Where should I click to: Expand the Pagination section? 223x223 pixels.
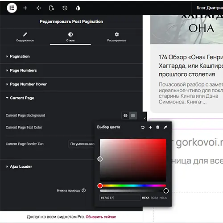click(x=71, y=56)
